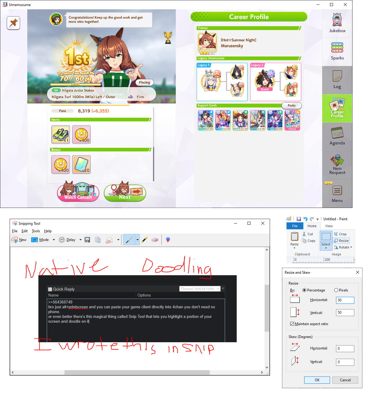Toggle Maintain aspect ratio checkbox
This screenshot has width=369, height=393.
(x=292, y=324)
